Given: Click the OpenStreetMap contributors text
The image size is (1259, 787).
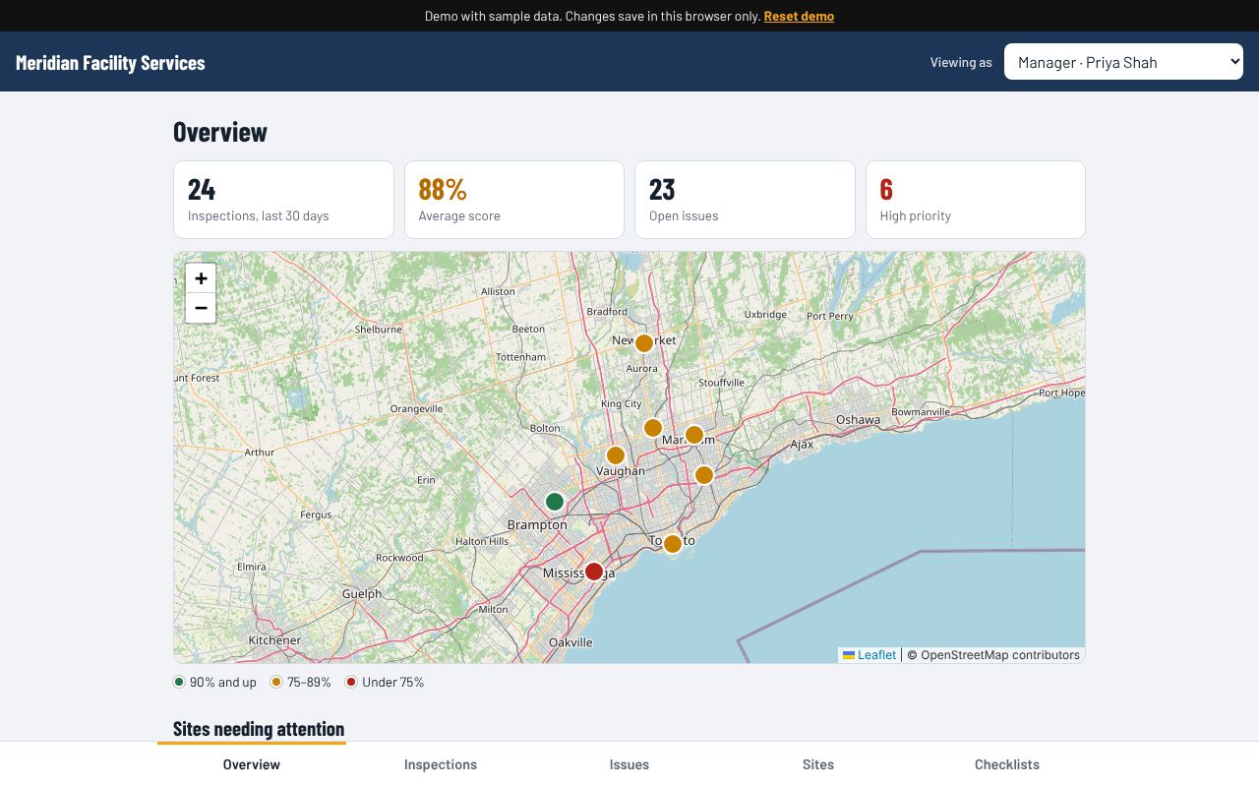Looking at the screenshot, I should pyautogui.click(x=993, y=655).
